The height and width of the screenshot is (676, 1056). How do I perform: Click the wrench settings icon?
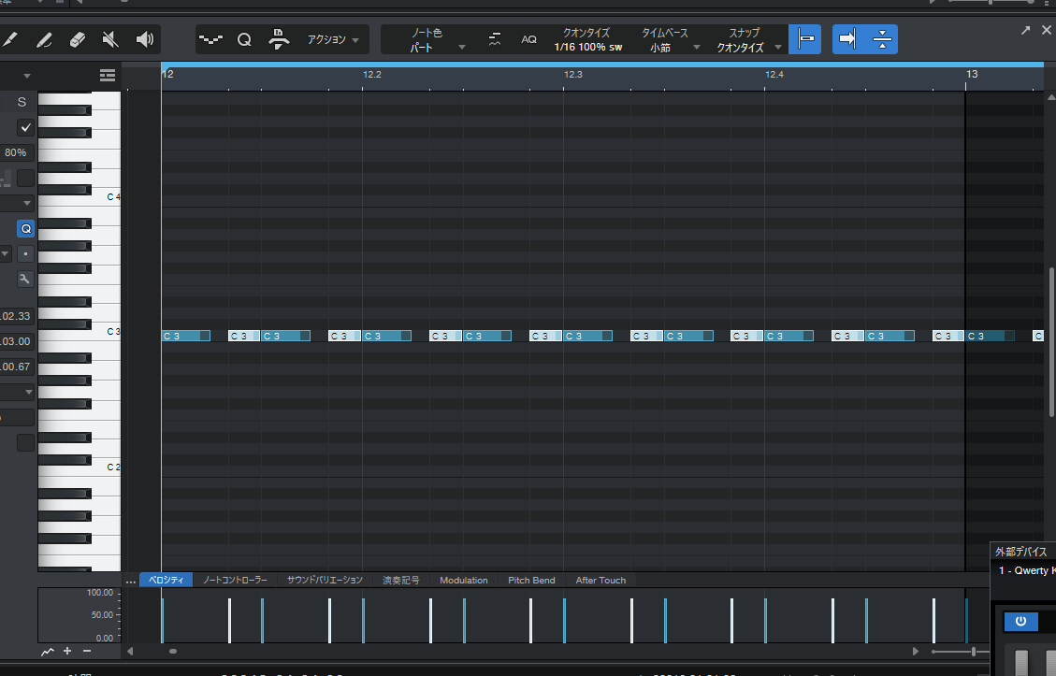tap(25, 279)
